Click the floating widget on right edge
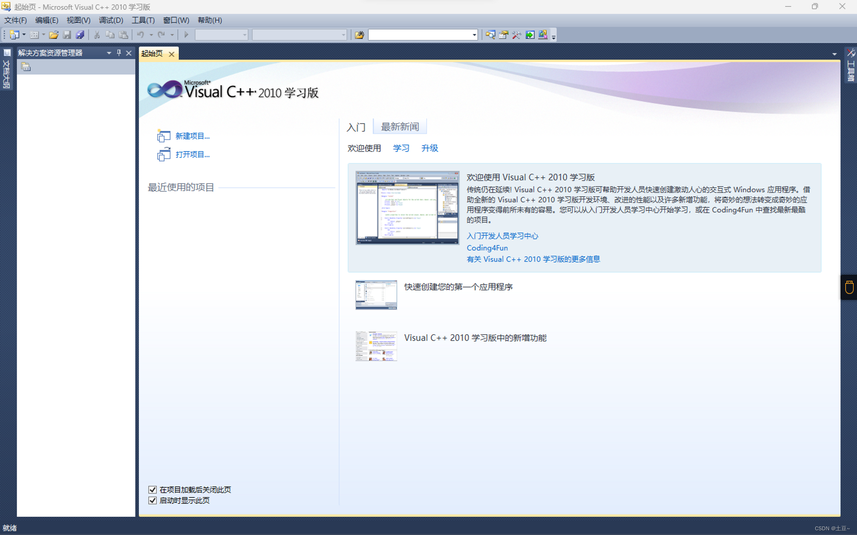The image size is (857, 535). click(849, 287)
